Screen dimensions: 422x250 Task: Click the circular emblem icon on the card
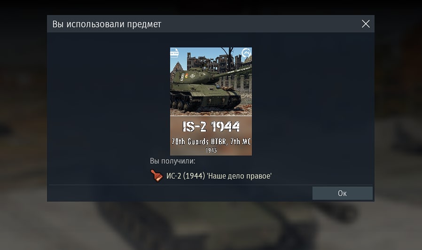coord(246,53)
